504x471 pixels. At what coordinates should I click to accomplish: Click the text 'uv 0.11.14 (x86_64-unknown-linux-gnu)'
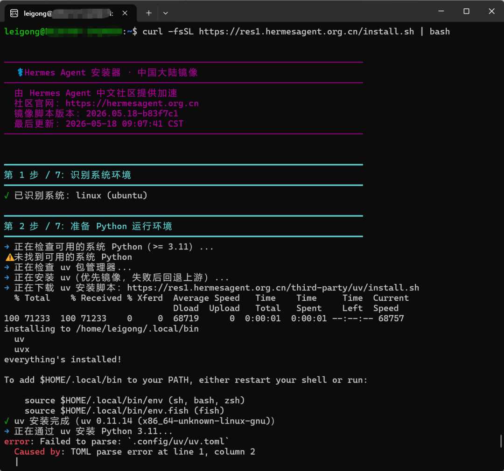pyautogui.click(x=175, y=421)
